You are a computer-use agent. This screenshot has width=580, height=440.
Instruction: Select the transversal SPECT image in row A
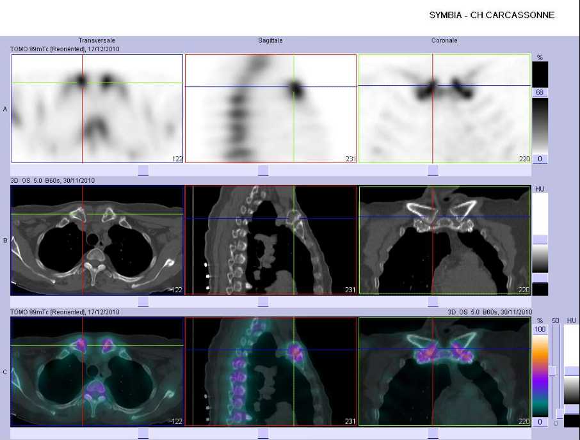pos(97,109)
